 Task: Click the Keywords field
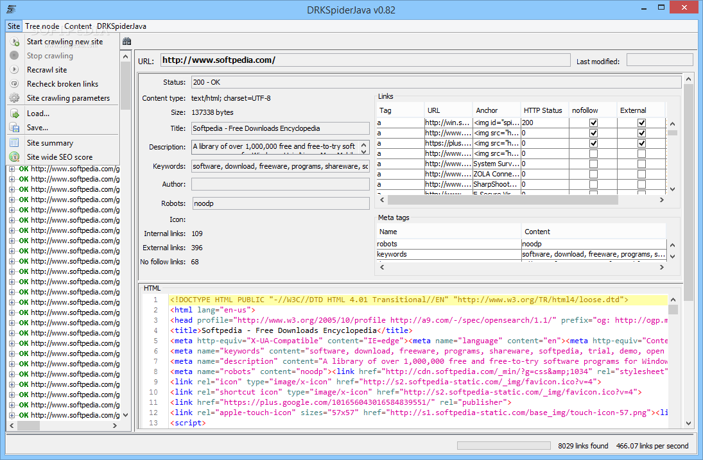click(x=280, y=166)
